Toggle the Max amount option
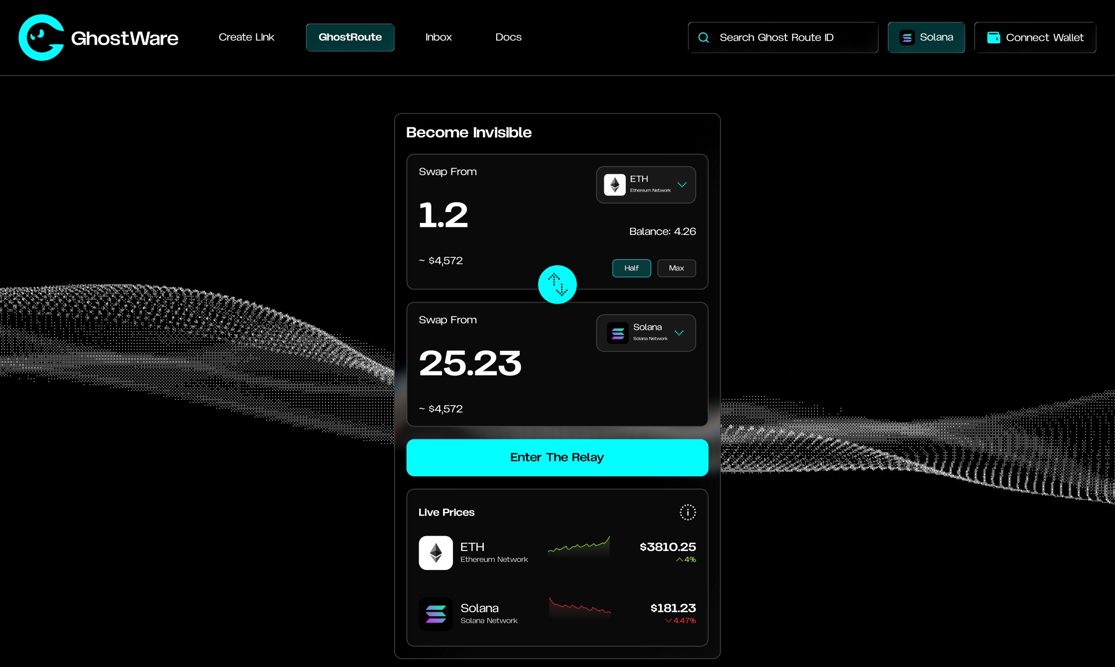 click(676, 268)
